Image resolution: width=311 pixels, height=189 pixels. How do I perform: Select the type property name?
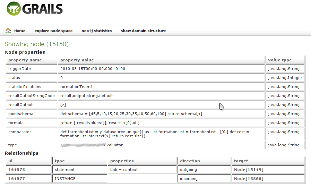(x=12, y=145)
